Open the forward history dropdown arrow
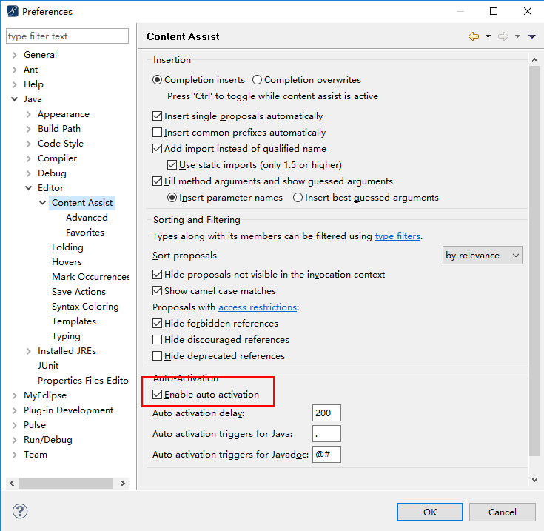544x531 pixels. (x=517, y=36)
